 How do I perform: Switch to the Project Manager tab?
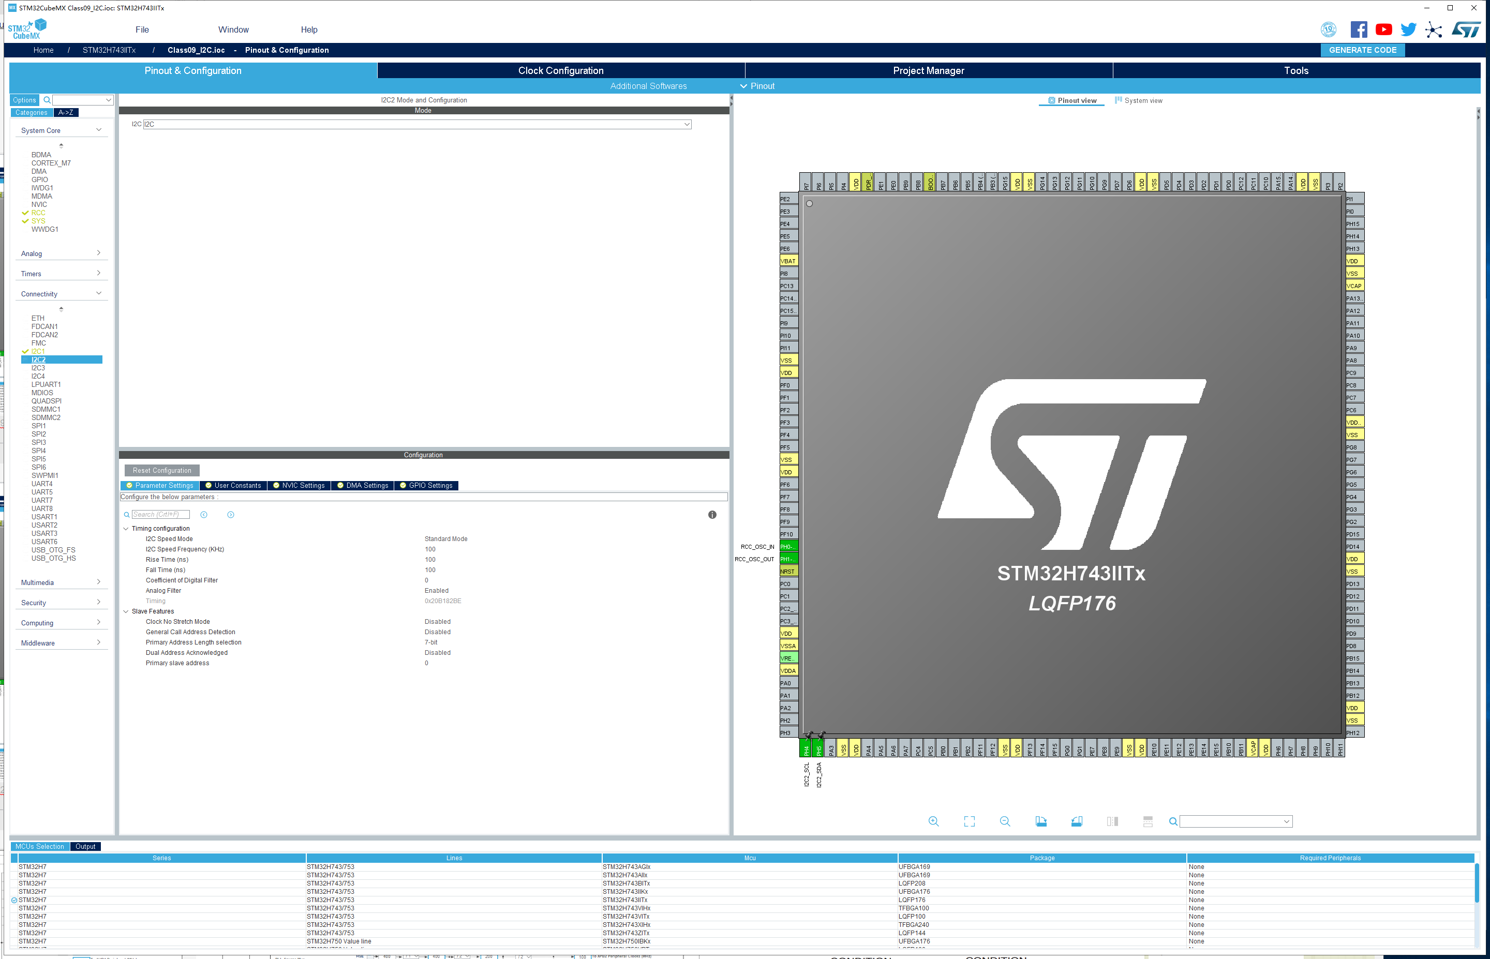coord(928,70)
